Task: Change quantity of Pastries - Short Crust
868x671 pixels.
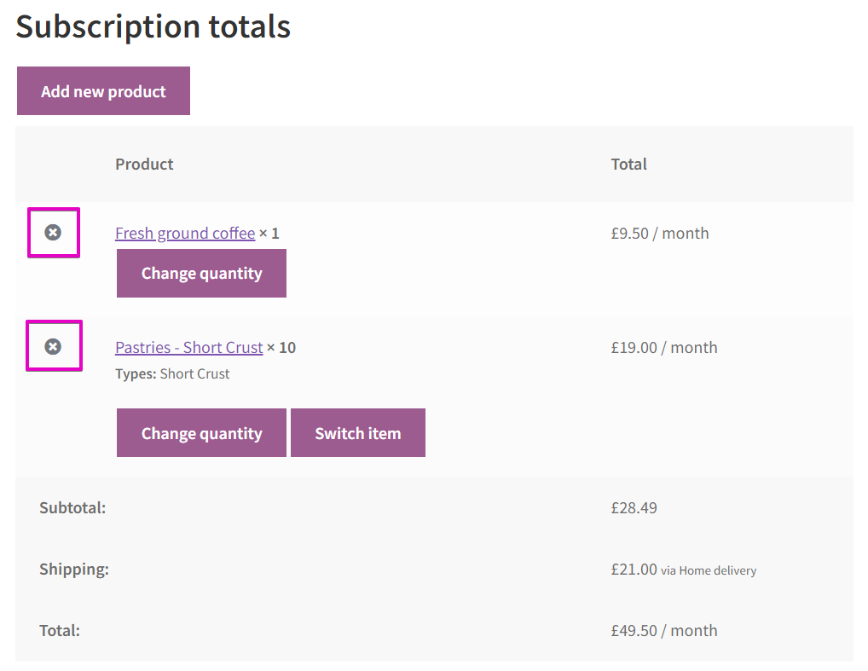Action: pyautogui.click(x=201, y=433)
